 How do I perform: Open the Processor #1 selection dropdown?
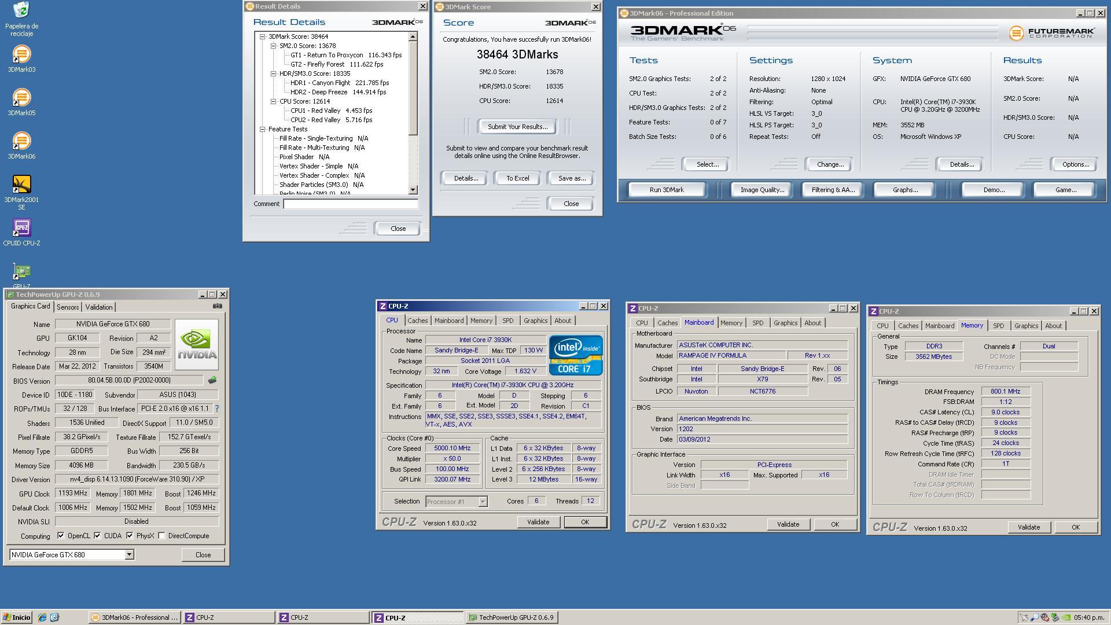coord(483,502)
